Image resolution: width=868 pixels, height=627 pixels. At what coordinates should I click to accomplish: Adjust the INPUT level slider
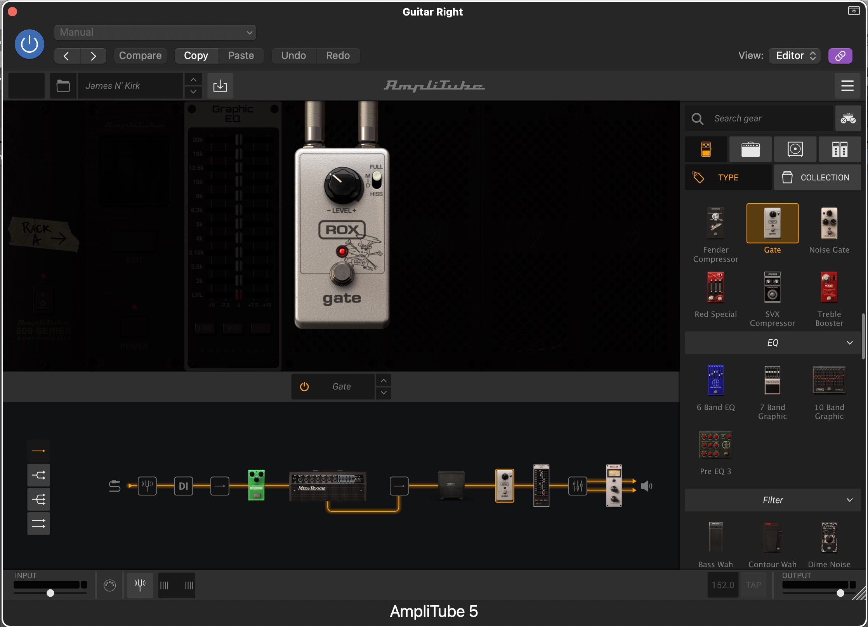50,593
